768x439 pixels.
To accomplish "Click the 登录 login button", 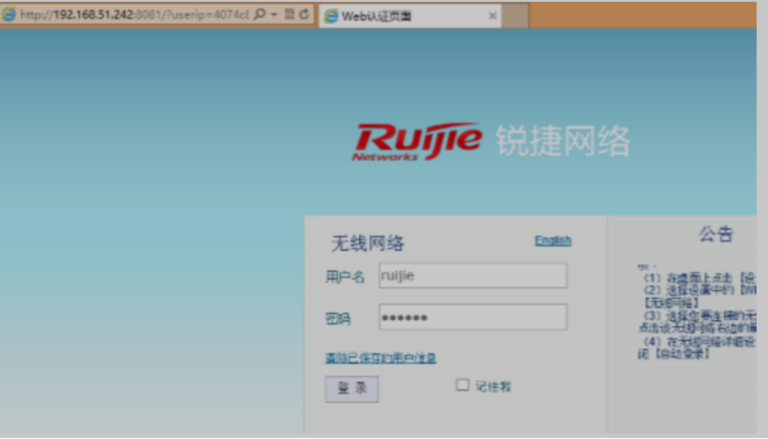I will coord(351,389).
